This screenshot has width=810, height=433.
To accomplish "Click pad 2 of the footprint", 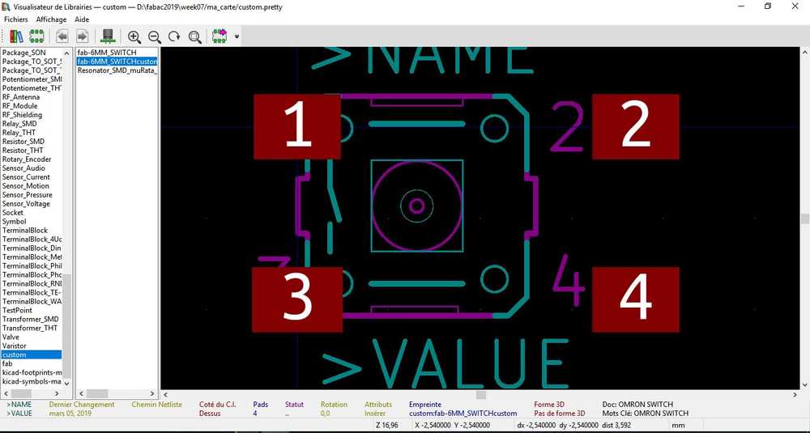I will pos(635,126).
